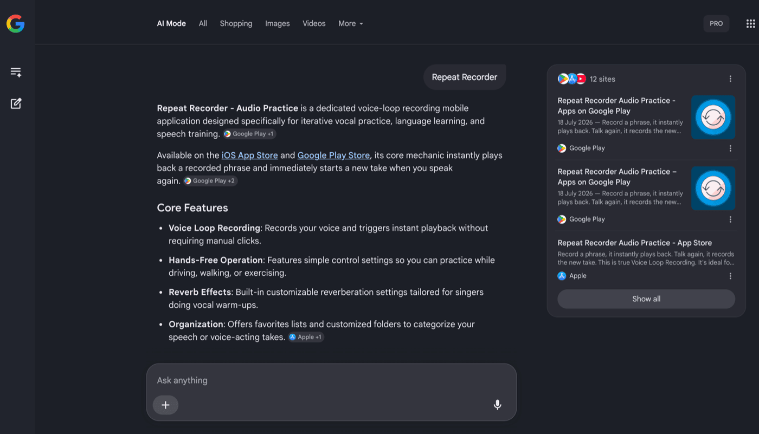
Task: Open options for second Google Play result
Action: [x=730, y=219]
